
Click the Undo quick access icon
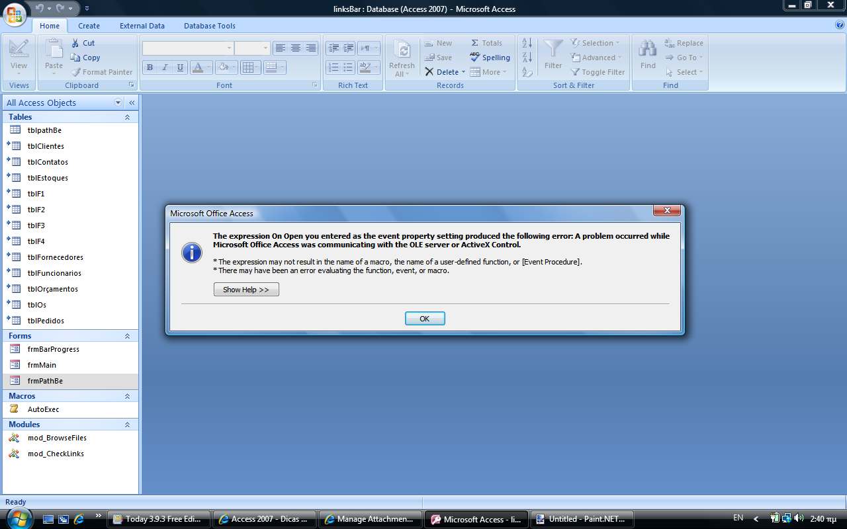click(x=40, y=9)
